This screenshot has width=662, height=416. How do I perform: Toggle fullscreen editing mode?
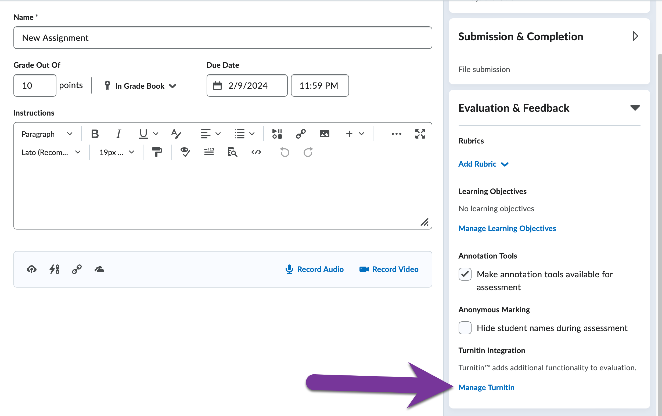tap(420, 134)
